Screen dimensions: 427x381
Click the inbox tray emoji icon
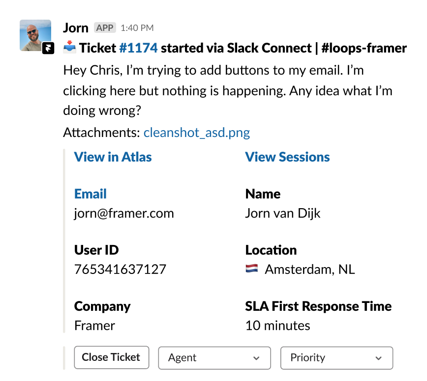69,48
